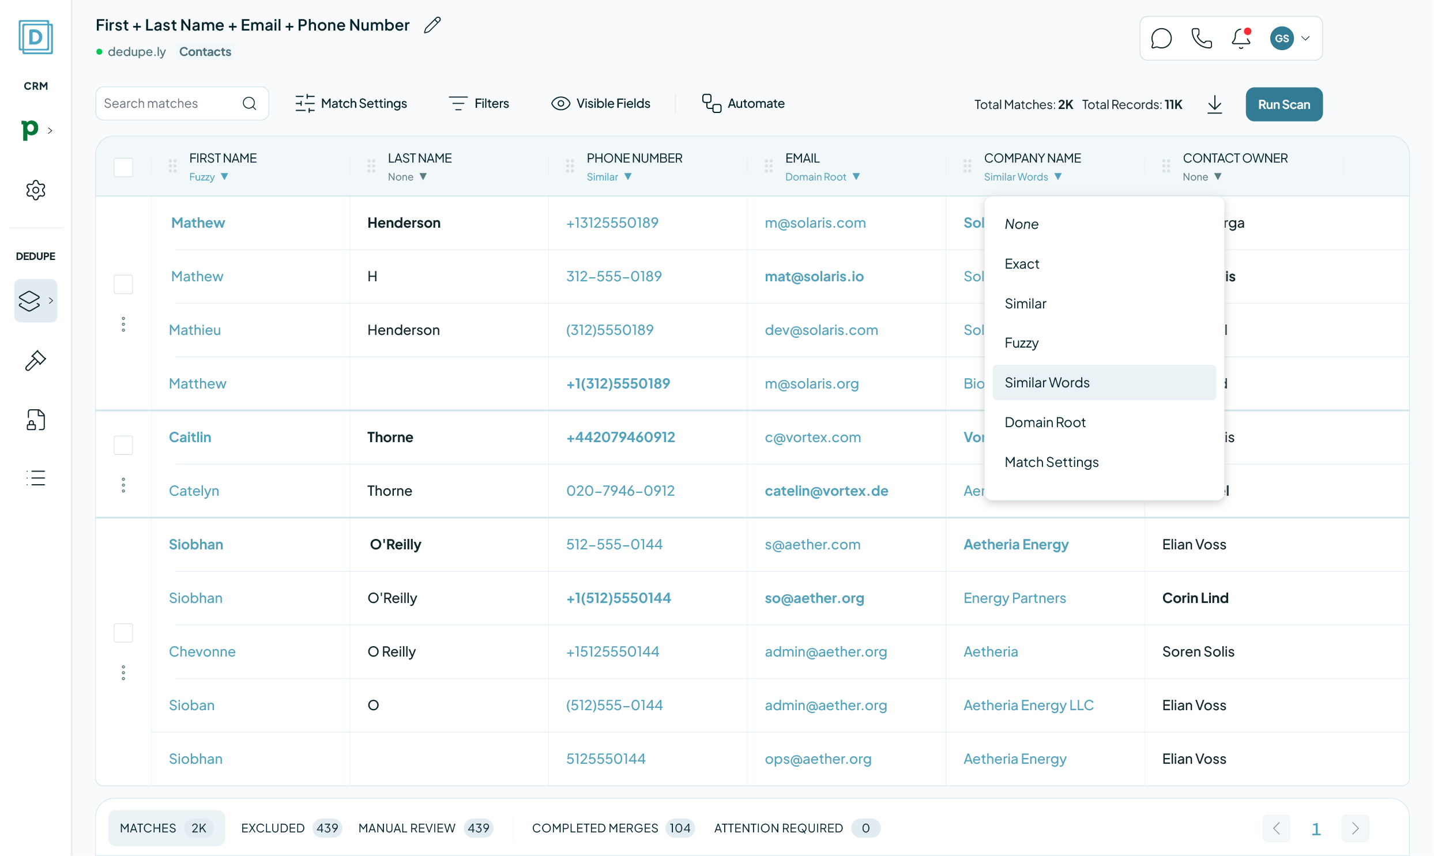Screen dimensions: 1434x856
Task: Click the download arrow icon
Action: coord(1215,104)
